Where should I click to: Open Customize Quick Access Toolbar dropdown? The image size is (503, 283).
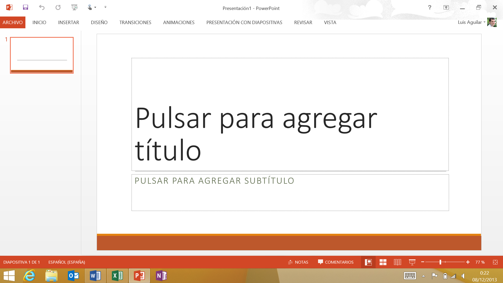pos(105,7)
